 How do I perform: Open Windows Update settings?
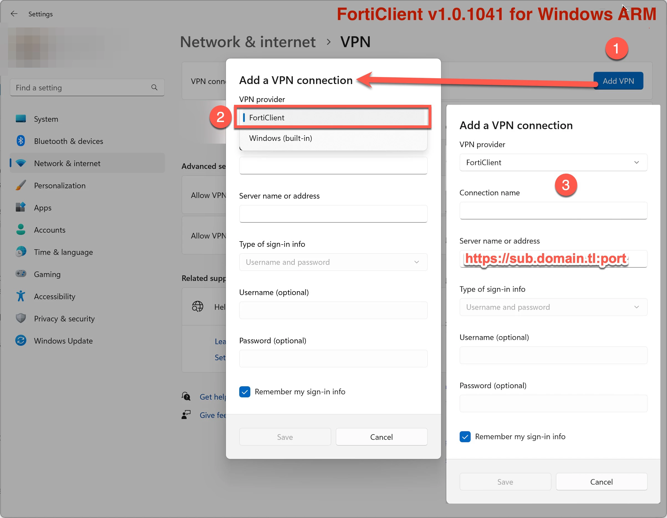(87, 341)
